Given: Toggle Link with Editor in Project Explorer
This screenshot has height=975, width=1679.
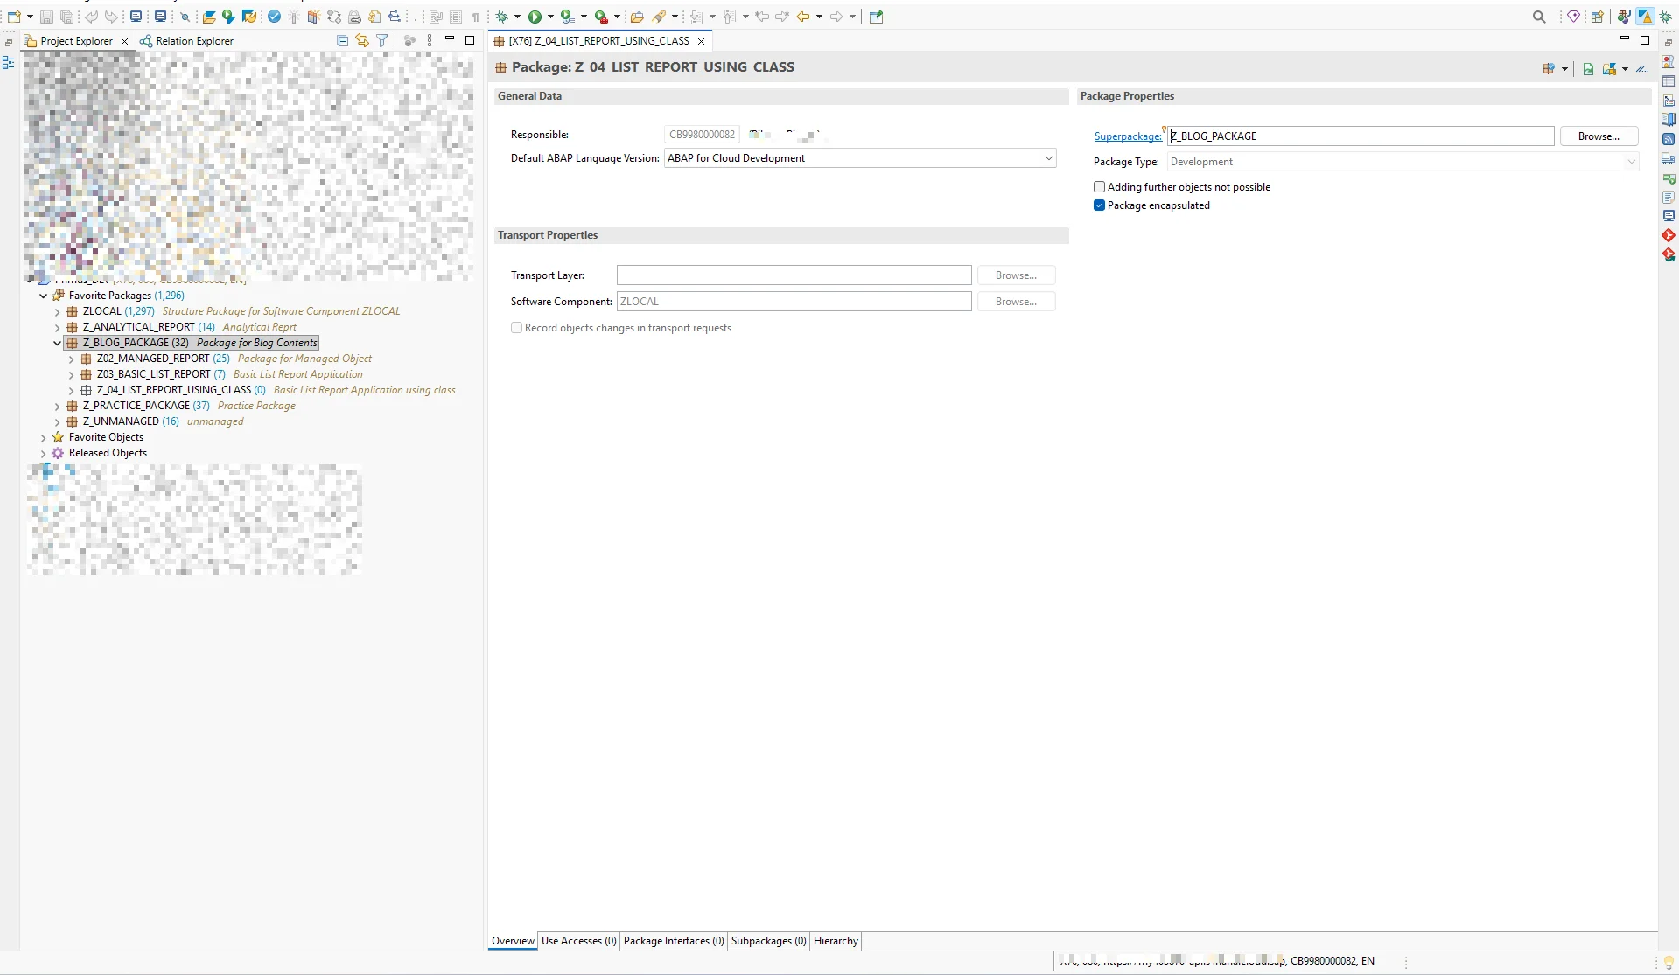Looking at the screenshot, I should tap(362, 40).
